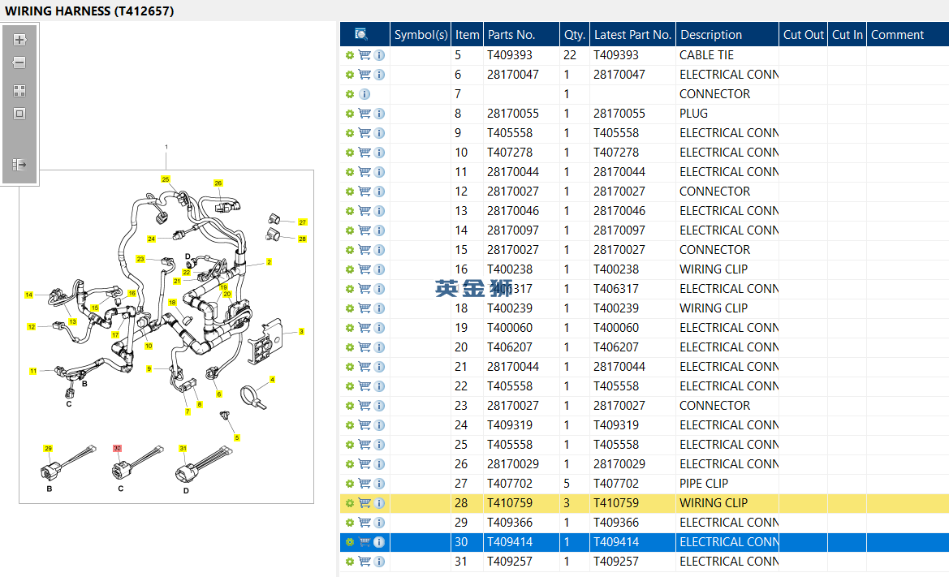Click the gear icon for item 7
Image resolution: width=949 pixels, height=577 pixels.
click(350, 94)
